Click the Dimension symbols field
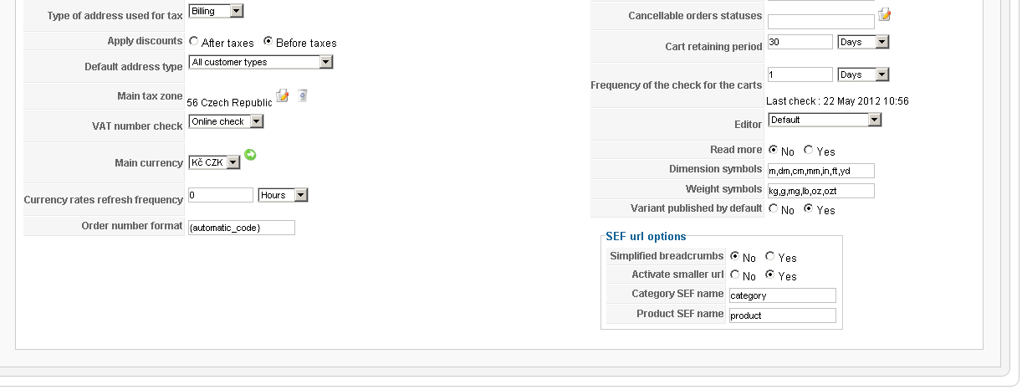1022x390 pixels. click(x=820, y=171)
